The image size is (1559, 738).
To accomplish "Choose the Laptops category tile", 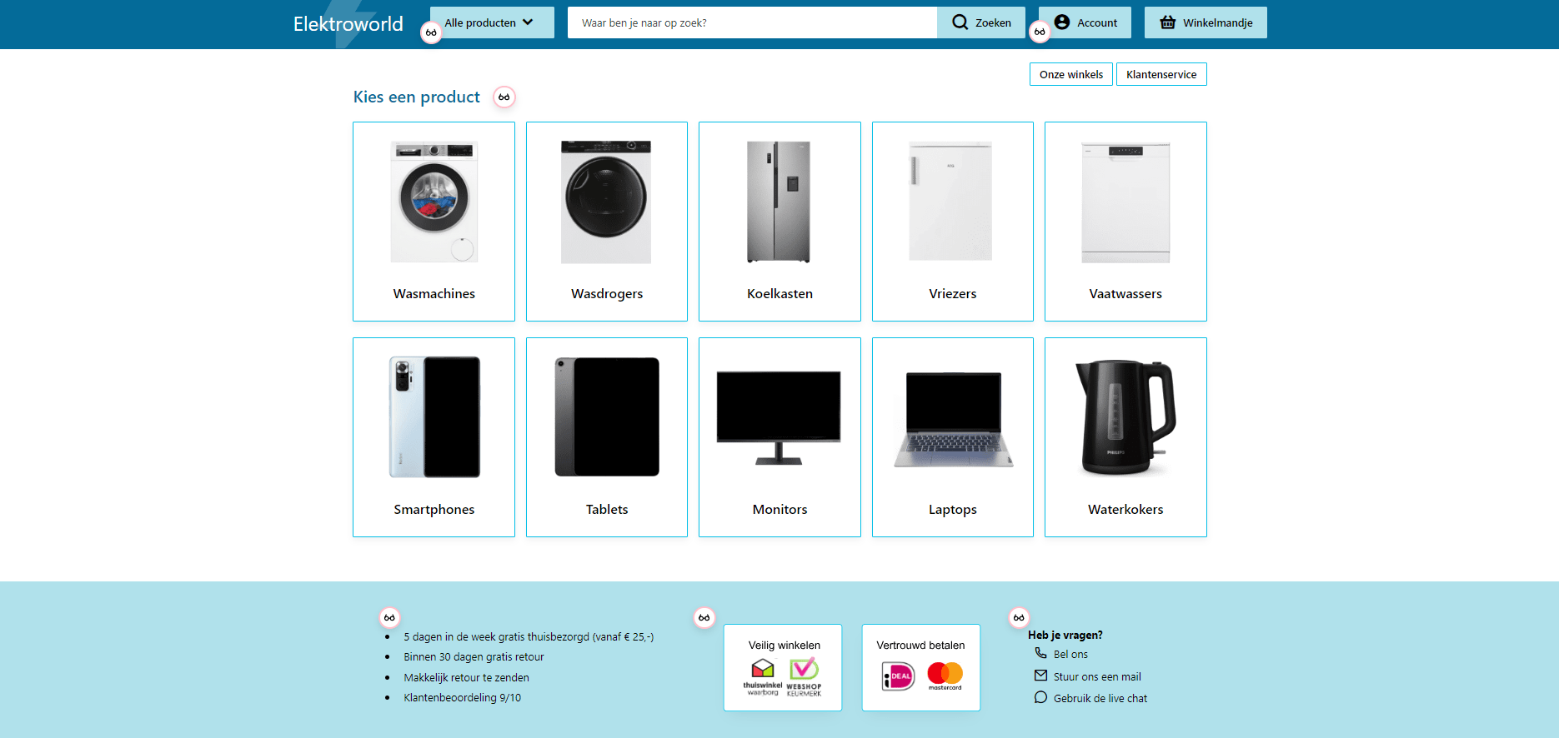I will point(952,437).
